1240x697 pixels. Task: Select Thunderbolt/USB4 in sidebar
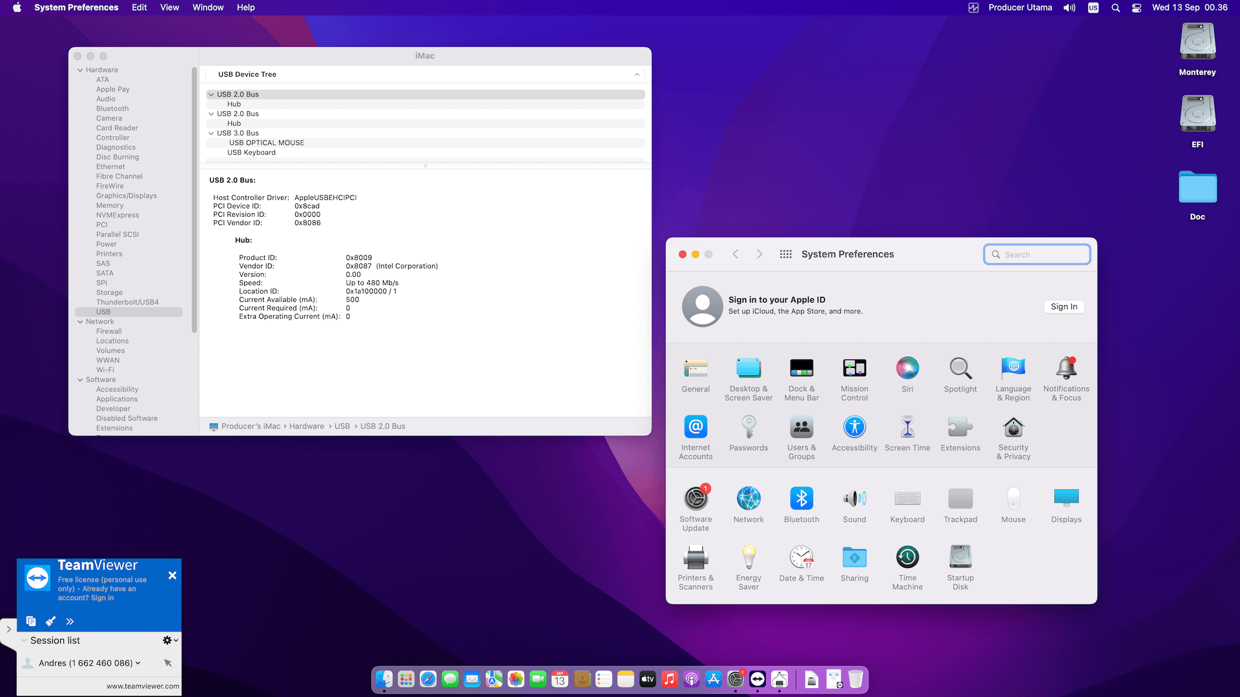[x=127, y=302]
